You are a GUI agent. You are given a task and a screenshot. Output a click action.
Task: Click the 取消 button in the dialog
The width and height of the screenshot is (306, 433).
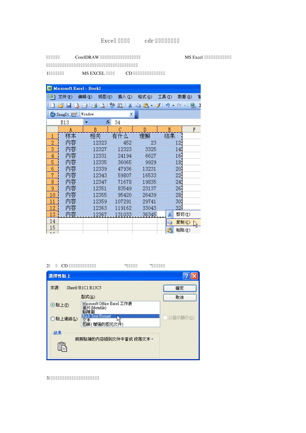pos(179,297)
